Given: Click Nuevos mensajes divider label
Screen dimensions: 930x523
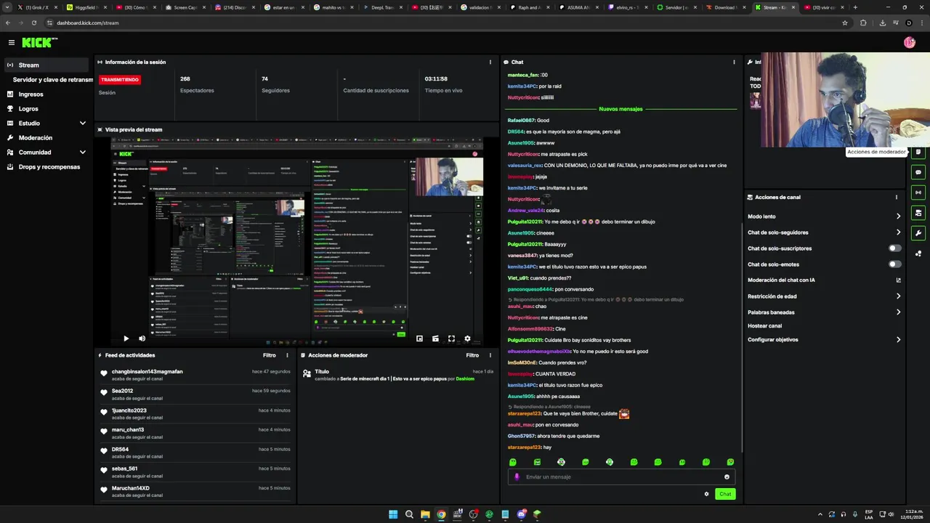Looking at the screenshot, I should (x=620, y=109).
